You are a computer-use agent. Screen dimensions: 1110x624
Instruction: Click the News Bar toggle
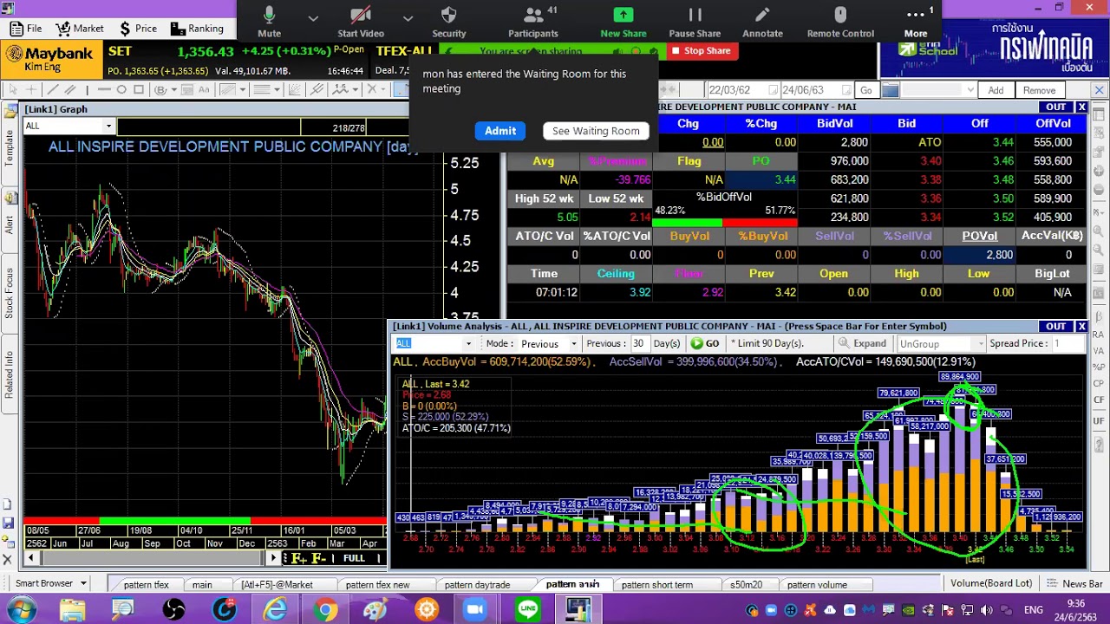coord(1075,584)
